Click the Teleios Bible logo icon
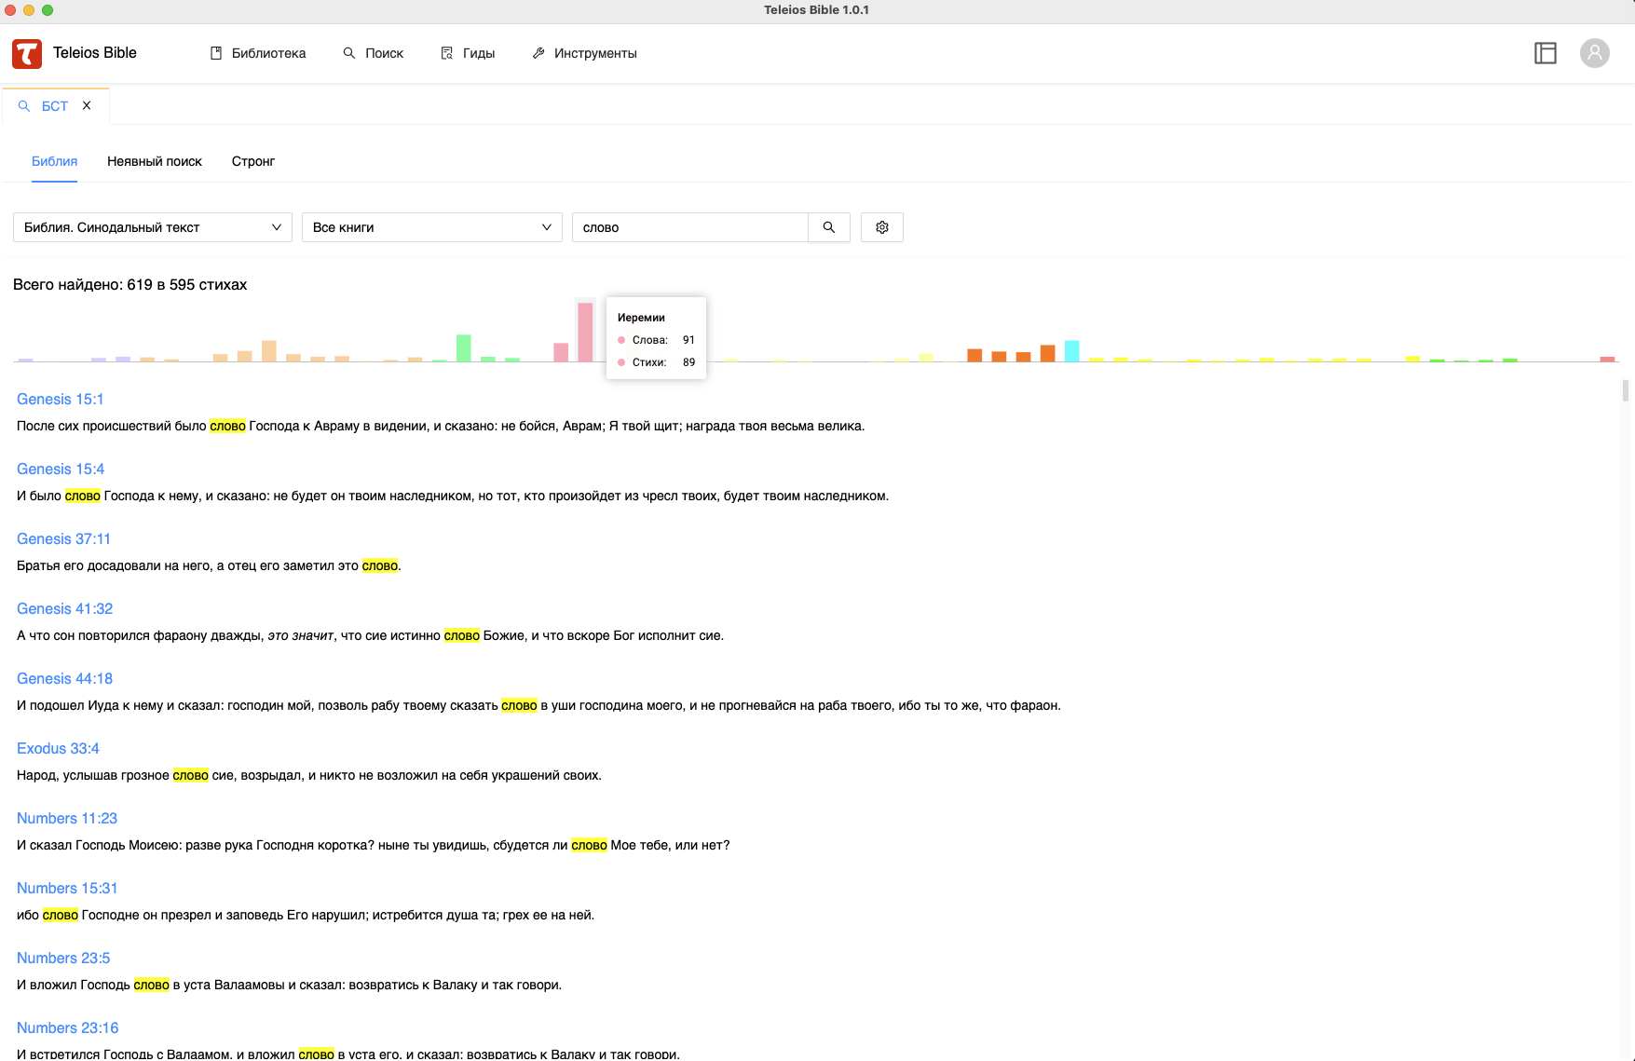1635x1061 pixels. pyautogui.click(x=27, y=54)
